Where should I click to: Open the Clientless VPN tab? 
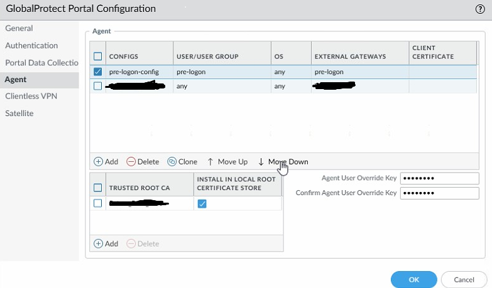(31, 96)
